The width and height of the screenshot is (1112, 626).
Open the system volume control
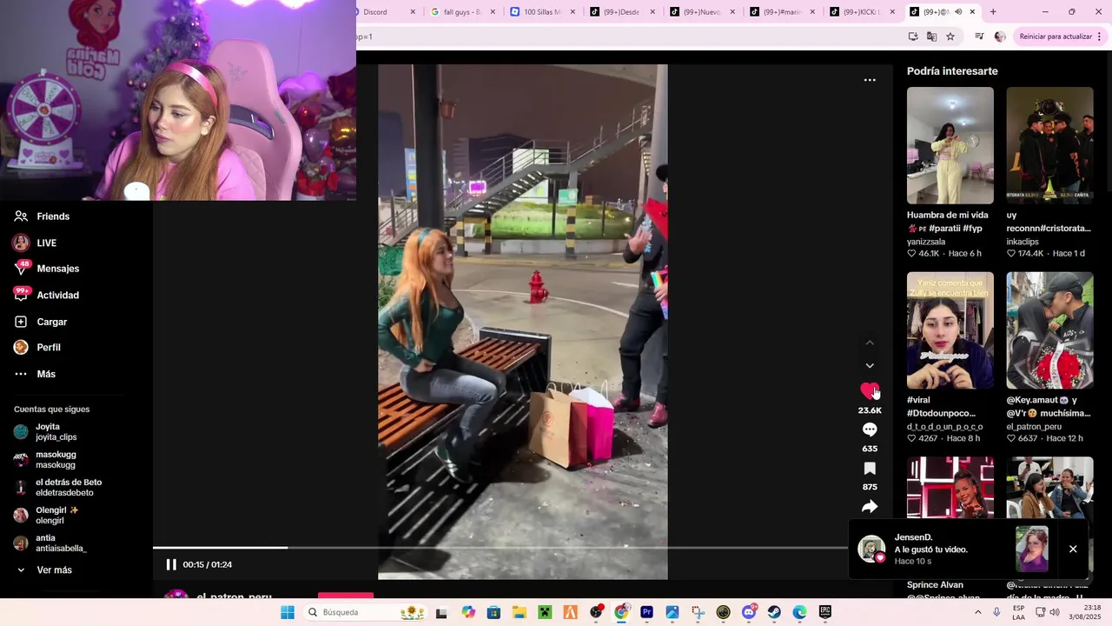coord(1055,612)
